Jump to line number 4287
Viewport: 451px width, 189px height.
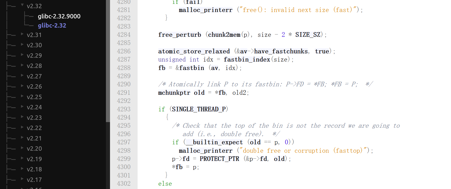[124, 60]
